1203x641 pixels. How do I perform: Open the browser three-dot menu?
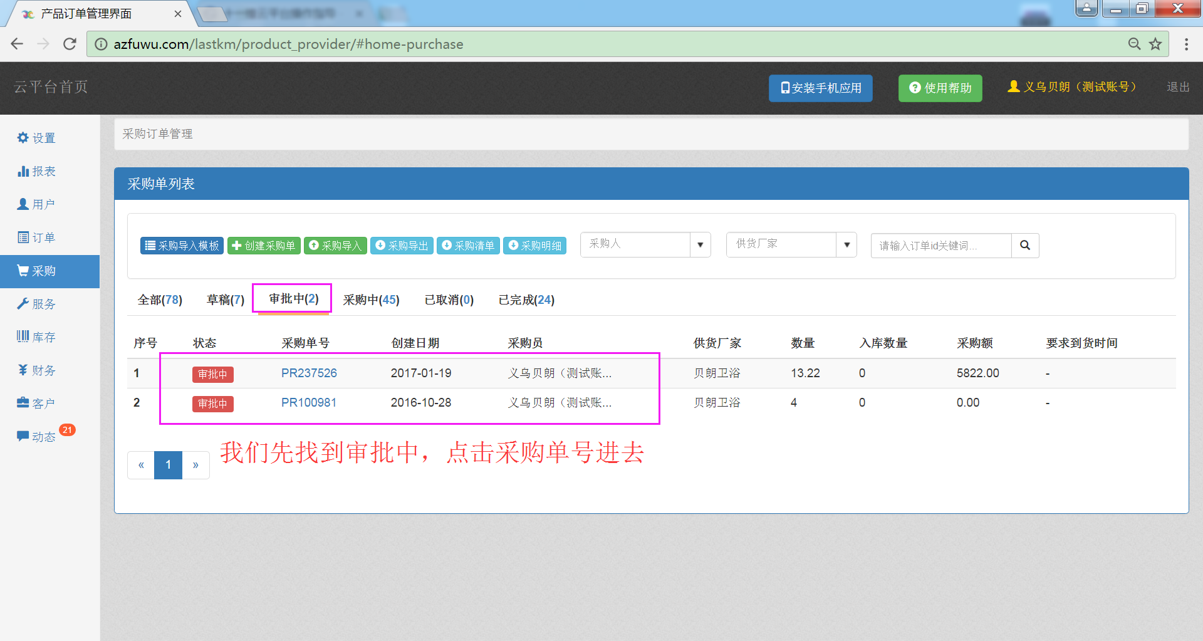[1186, 44]
